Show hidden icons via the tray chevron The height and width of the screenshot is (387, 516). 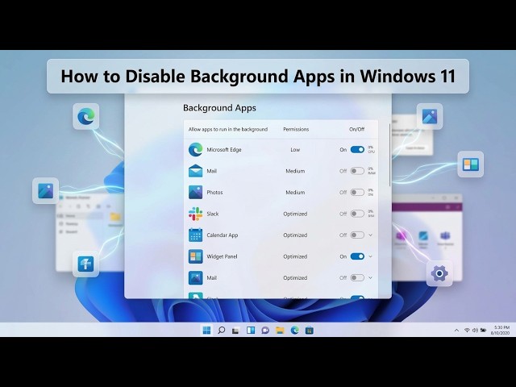click(x=456, y=331)
